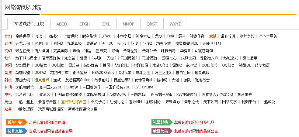Open the 梦幻西游 forum
Image resolution: width=299 pixels, height=137 pixels.
(x=23, y=65)
